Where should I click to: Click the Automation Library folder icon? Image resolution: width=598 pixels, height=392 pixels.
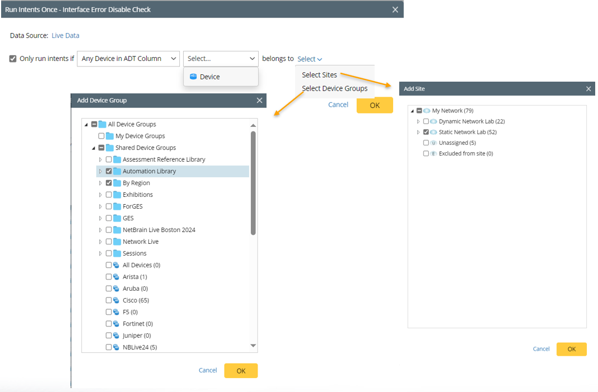point(117,171)
